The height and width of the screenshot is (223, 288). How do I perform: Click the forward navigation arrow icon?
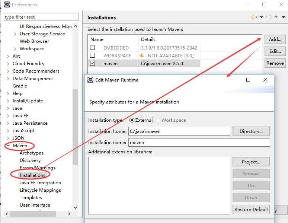[269, 17]
